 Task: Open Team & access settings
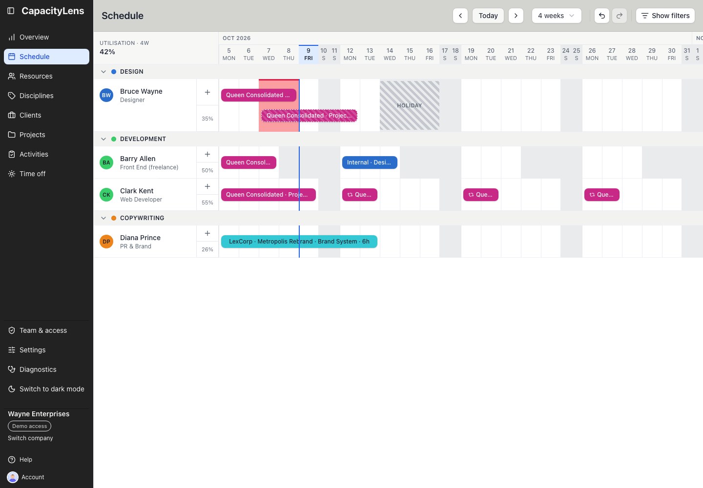pyautogui.click(x=46, y=330)
